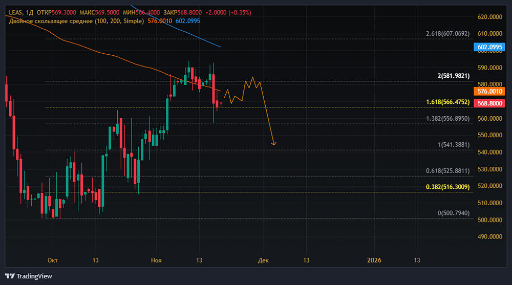Click the blue 602.0995 indicator value

click(x=188, y=21)
